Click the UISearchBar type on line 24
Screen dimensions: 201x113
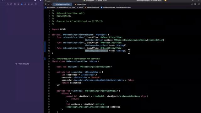[91, 72]
